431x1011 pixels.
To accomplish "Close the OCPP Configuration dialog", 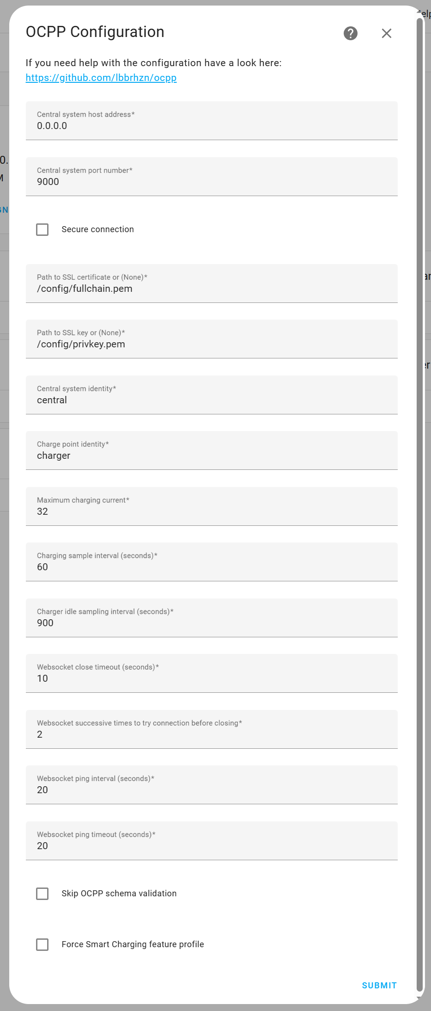I will point(387,33).
